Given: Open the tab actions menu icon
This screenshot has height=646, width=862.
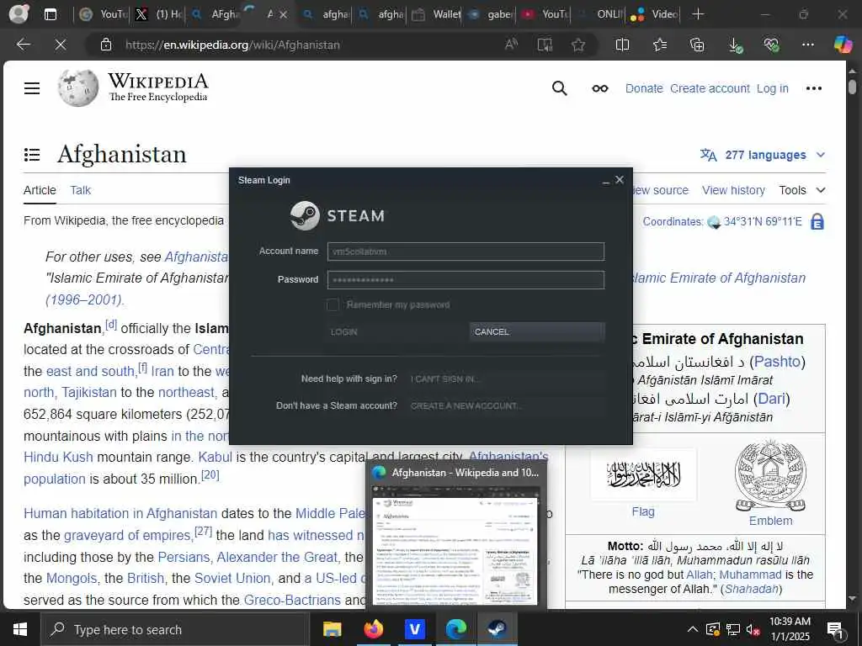Looking at the screenshot, I should coord(50,14).
